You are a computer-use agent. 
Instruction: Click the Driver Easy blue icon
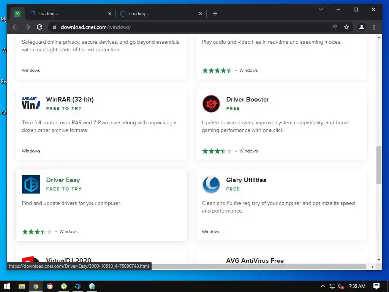point(31,184)
